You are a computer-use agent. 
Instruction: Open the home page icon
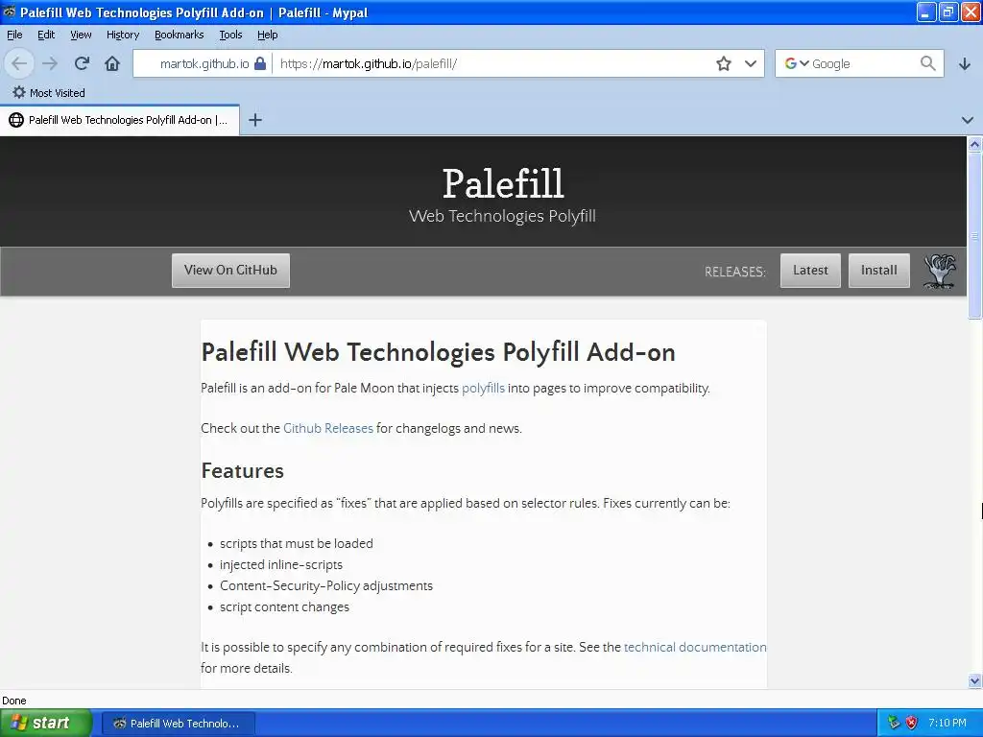pyautogui.click(x=112, y=63)
